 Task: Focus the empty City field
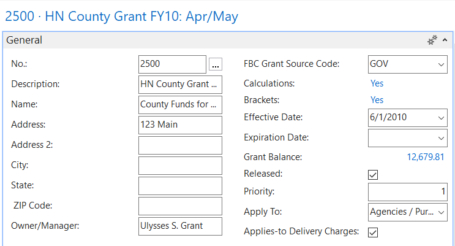pos(180,165)
